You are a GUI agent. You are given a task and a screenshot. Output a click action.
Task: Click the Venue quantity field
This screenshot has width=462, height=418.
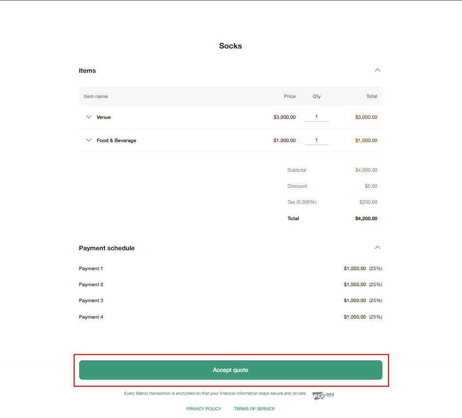[x=316, y=117]
